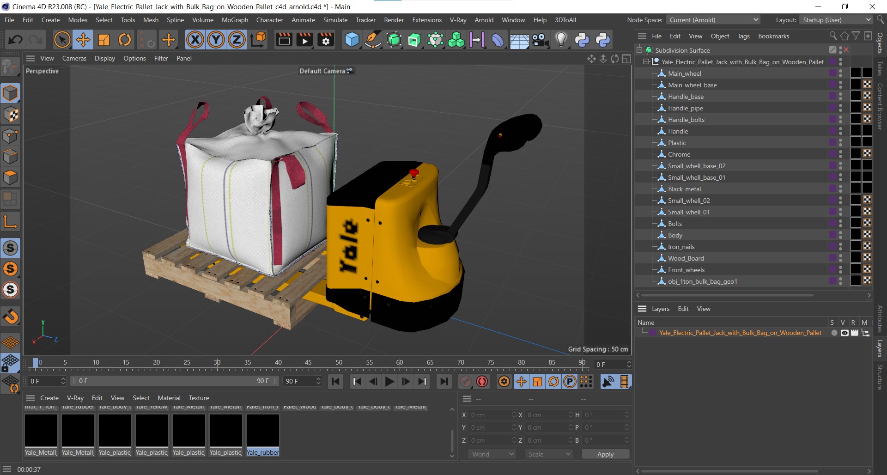Add a MoGraph cloner object

(x=456, y=40)
